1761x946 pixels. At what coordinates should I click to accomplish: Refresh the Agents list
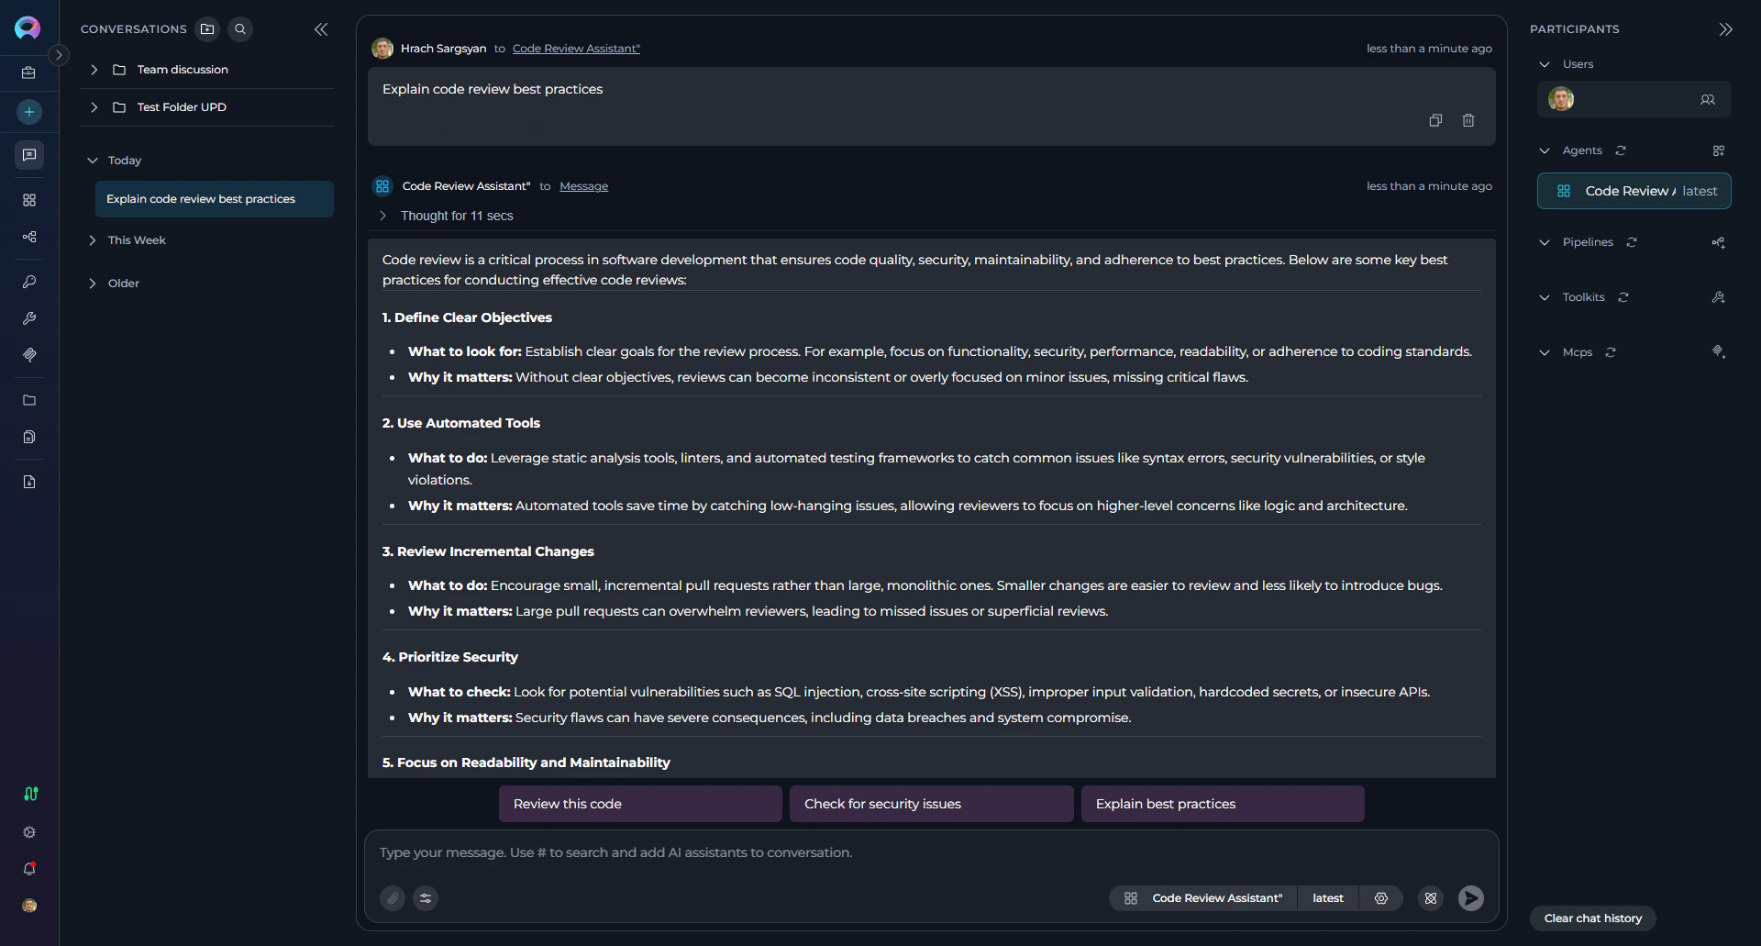[x=1622, y=150]
